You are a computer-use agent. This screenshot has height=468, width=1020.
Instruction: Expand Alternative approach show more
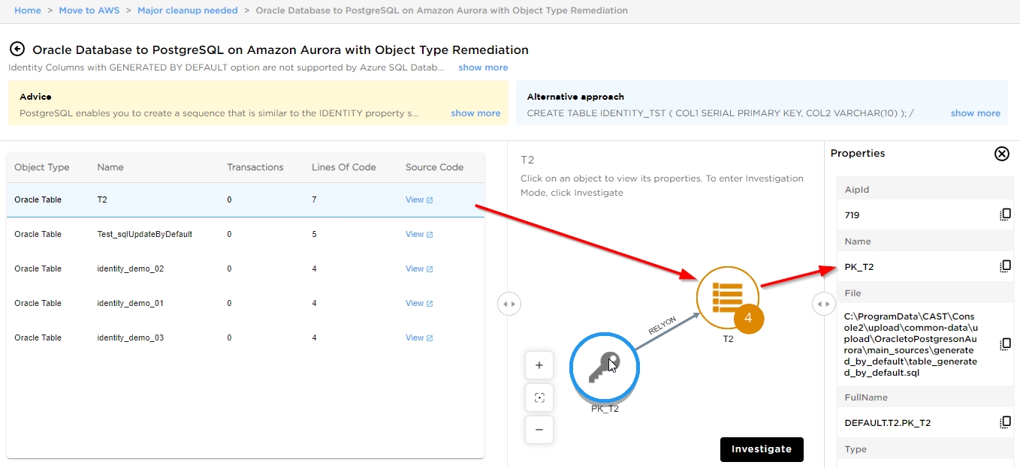click(x=975, y=113)
